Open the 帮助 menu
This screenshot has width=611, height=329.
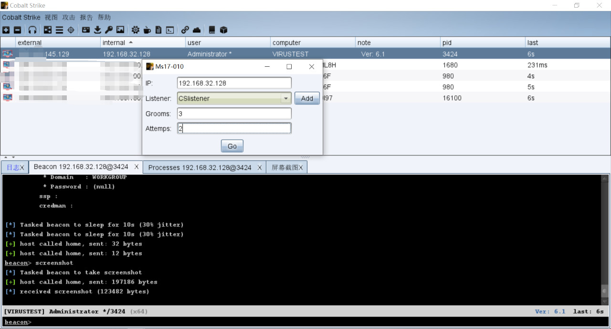[104, 17]
